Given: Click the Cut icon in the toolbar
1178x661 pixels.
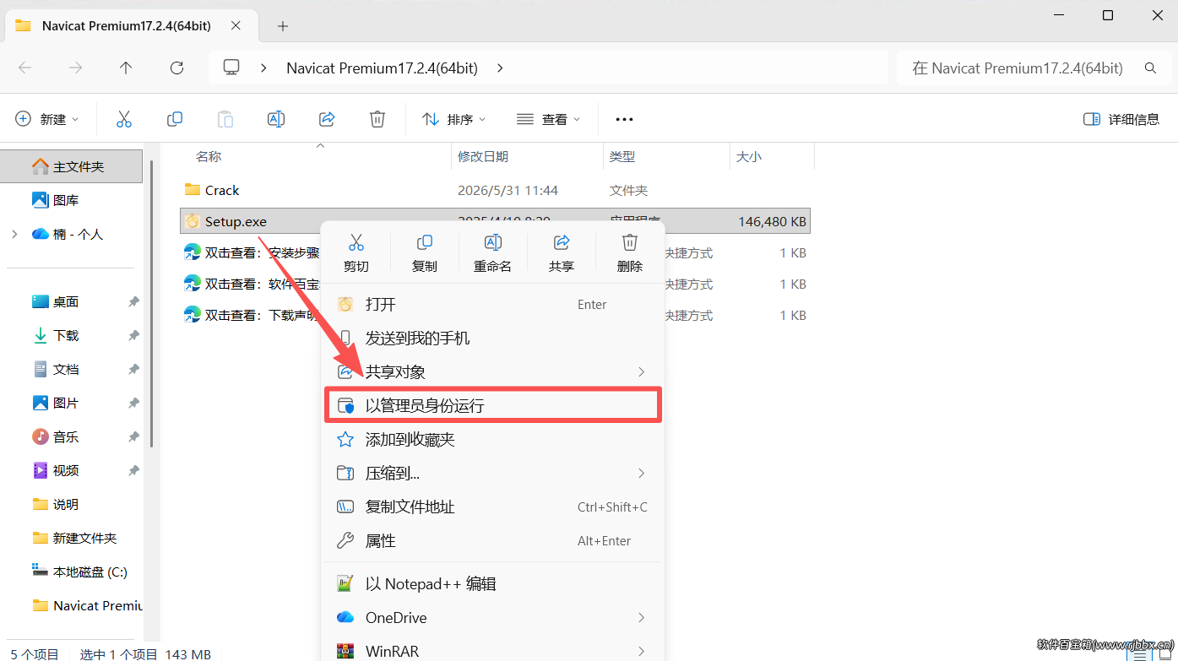Looking at the screenshot, I should coord(124,119).
